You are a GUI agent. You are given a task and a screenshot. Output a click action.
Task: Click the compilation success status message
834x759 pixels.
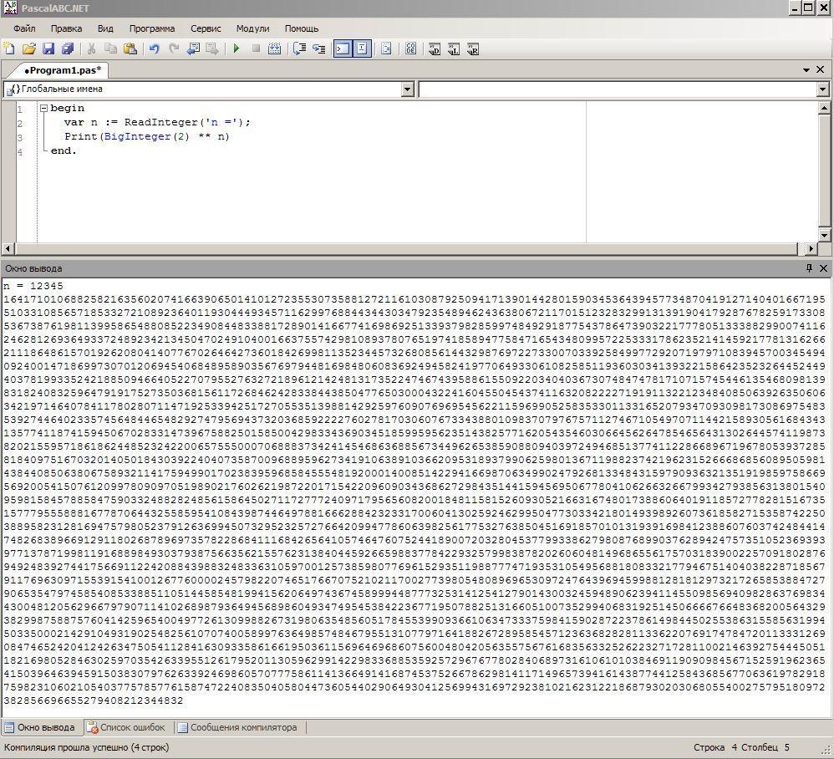tap(86, 747)
